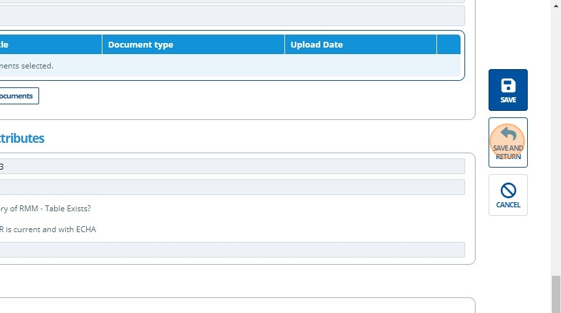Click the vertical scrollbar thumb
The width and height of the screenshot is (561, 313).
556,293
